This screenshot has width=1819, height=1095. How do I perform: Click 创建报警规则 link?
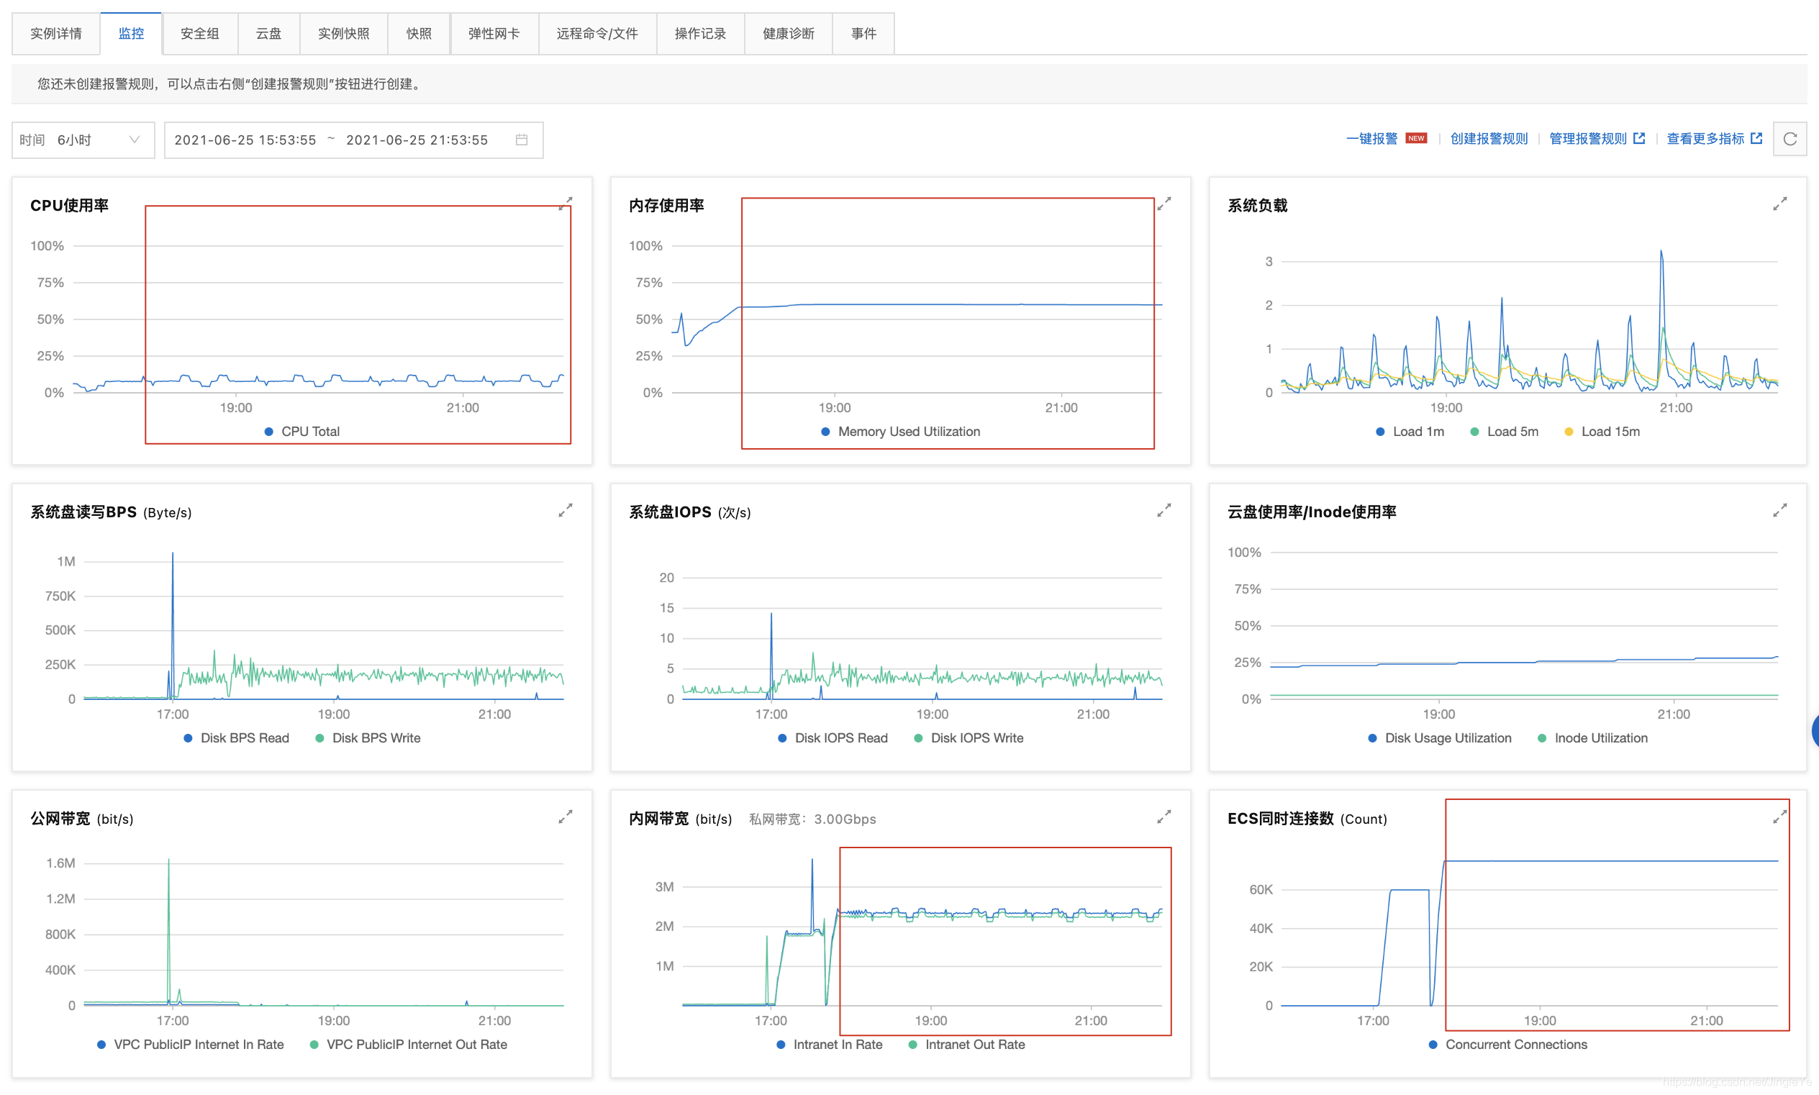1489,139
